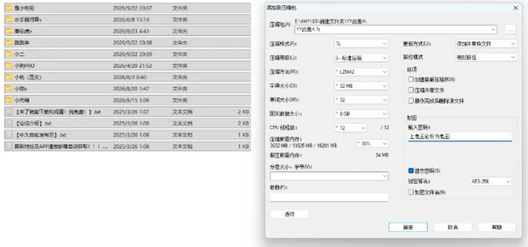This screenshot has height=247, width=528.
Task: Click the date 2025/3/26 1:07
Action: tap(131, 112)
